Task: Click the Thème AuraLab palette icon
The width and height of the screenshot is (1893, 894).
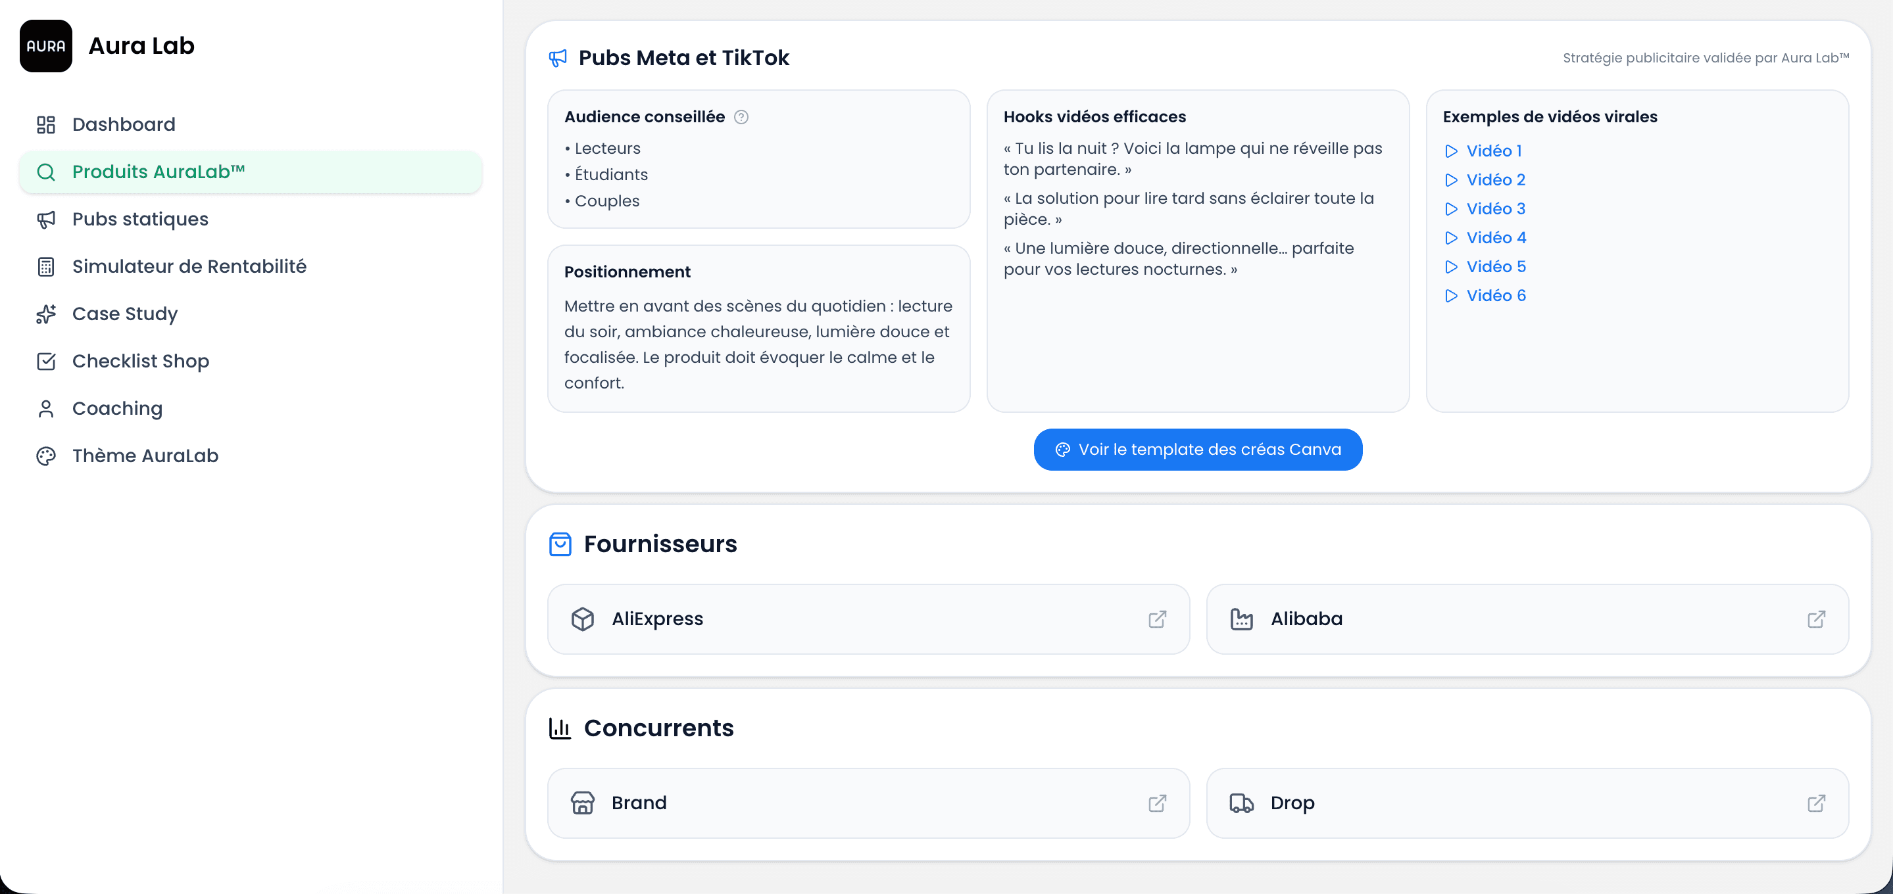Action: (x=45, y=456)
